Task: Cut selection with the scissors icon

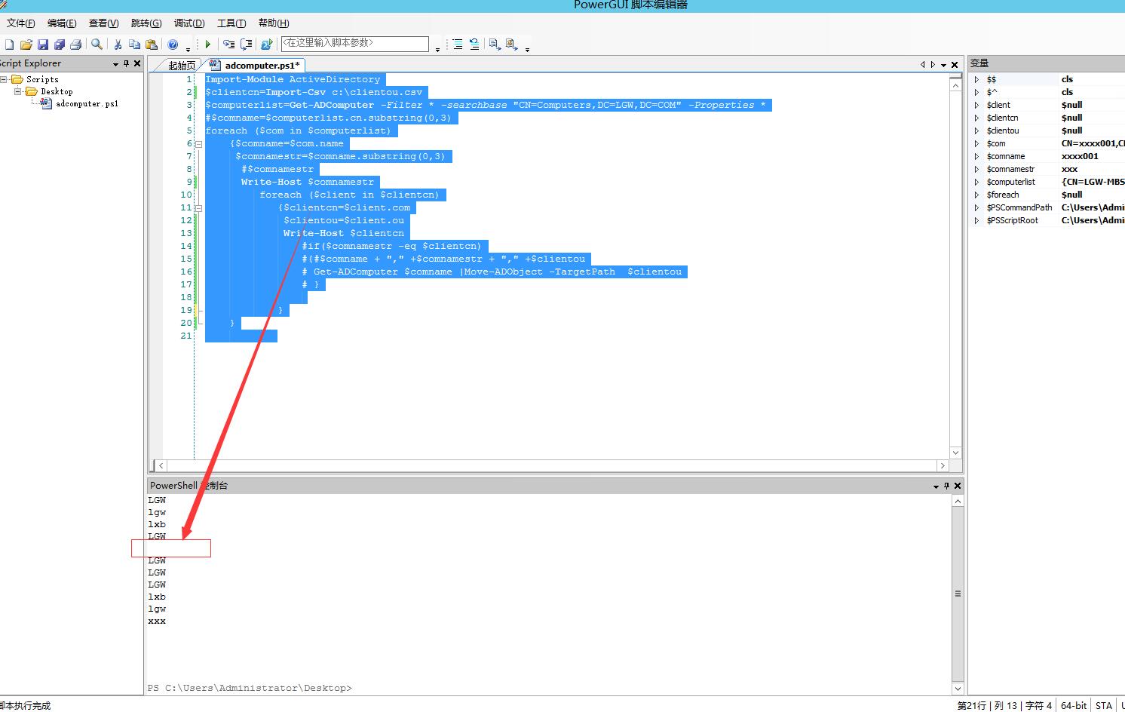Action: coord(118,44)
